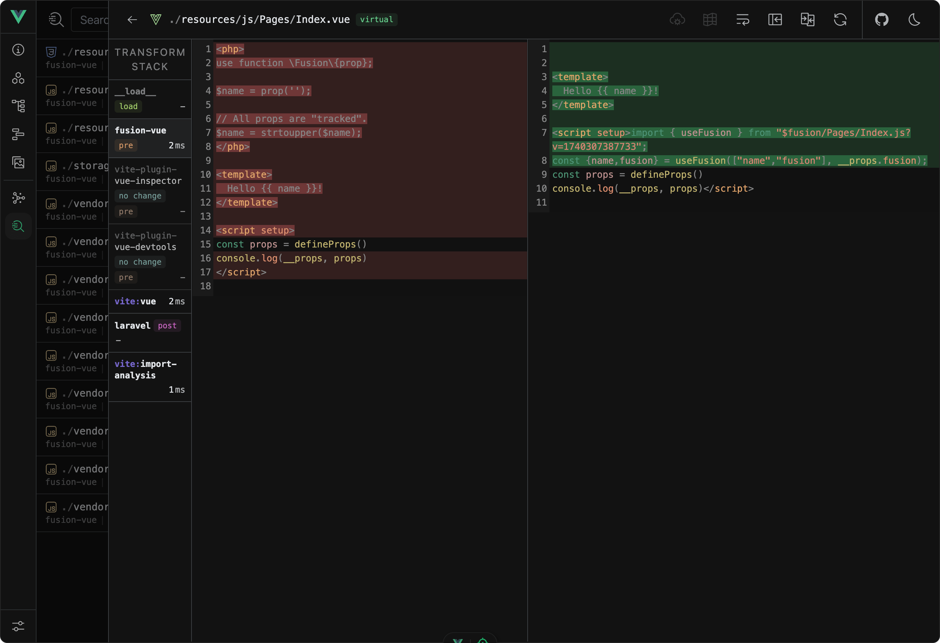Open the Assets image sidebar icon
The width and height of the screenshot is (940, 643).
pyautogui.click(x=18, y=162)
